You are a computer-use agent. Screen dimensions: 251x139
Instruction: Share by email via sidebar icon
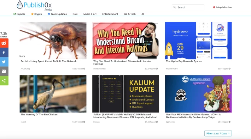click(4, 71)
